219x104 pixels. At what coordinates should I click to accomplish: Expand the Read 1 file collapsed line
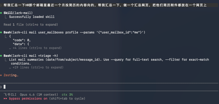click(x=31, y=25)
